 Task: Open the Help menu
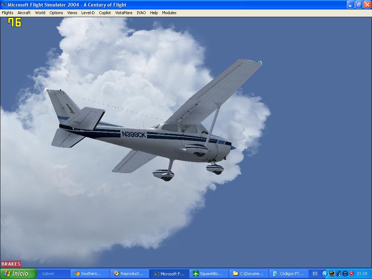coord(154,13)
